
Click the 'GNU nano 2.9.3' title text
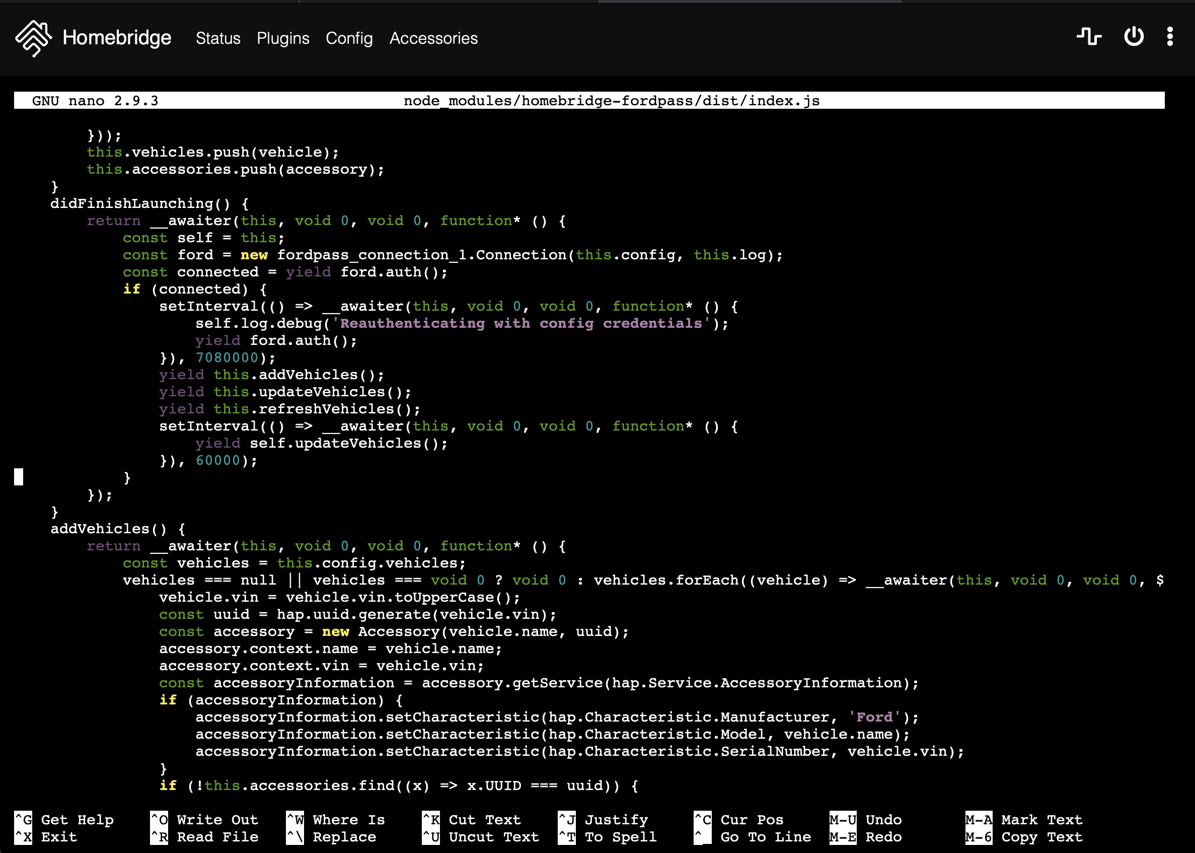click(x=95, y=101)
